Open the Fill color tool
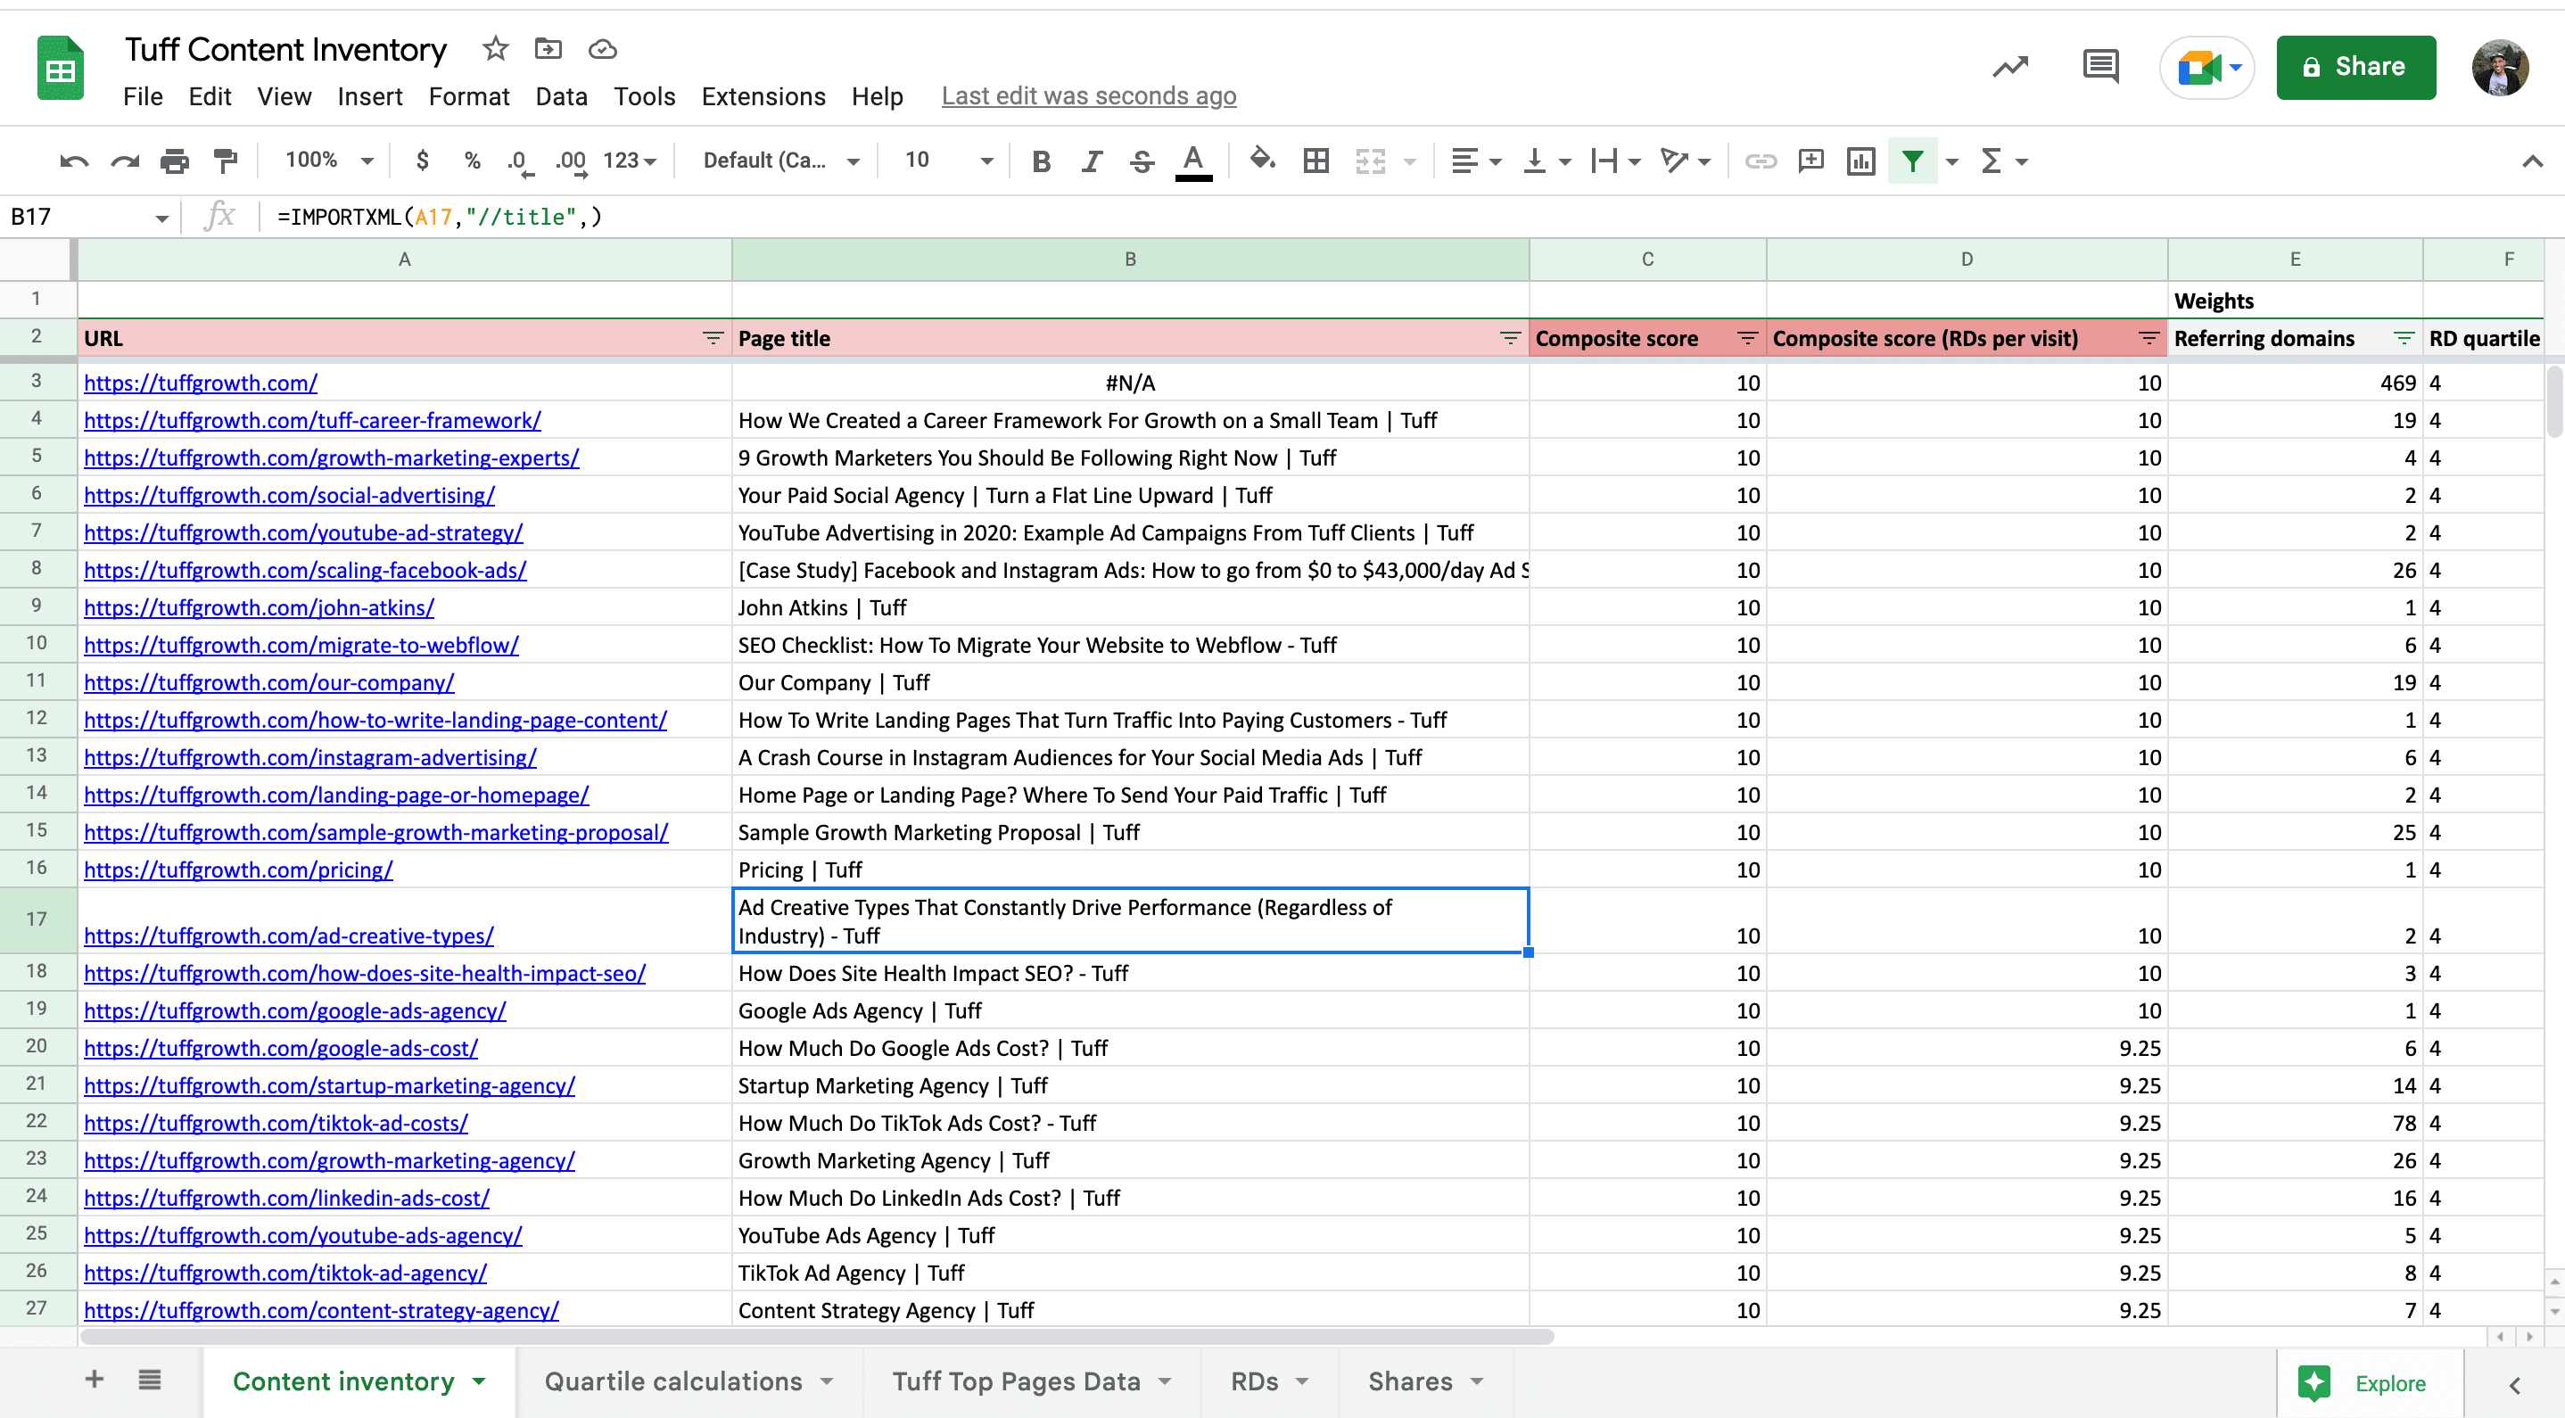This screenshot has height=1418, width=2565. pos(1263,161)
